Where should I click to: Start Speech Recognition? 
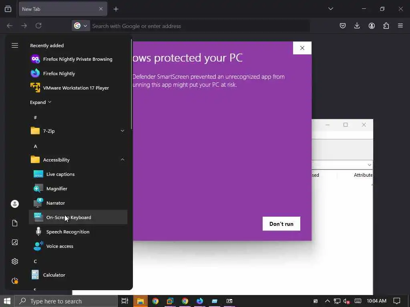point(78,232)
